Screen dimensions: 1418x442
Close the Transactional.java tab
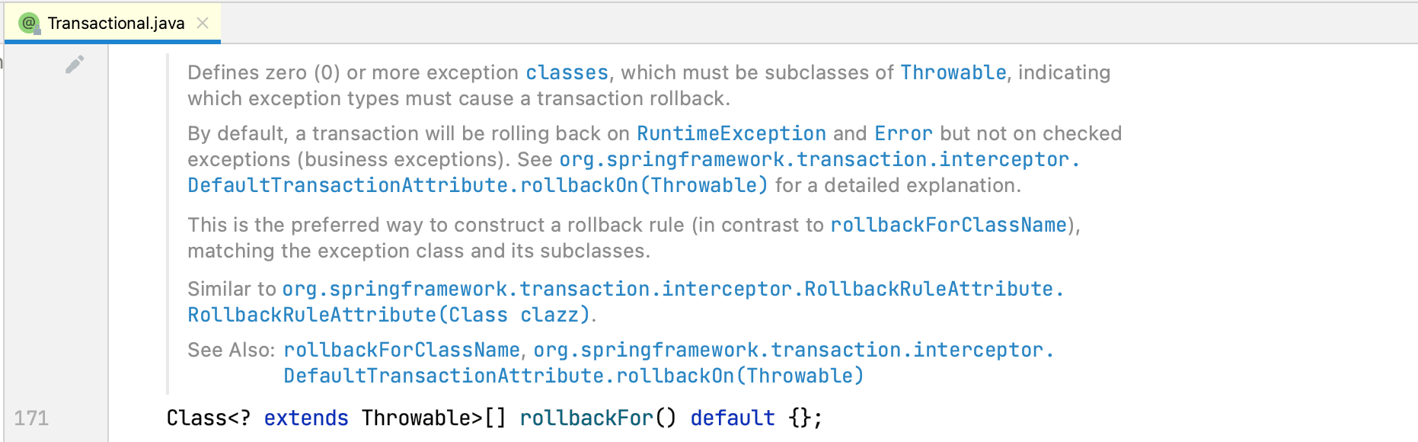(203, 23)
